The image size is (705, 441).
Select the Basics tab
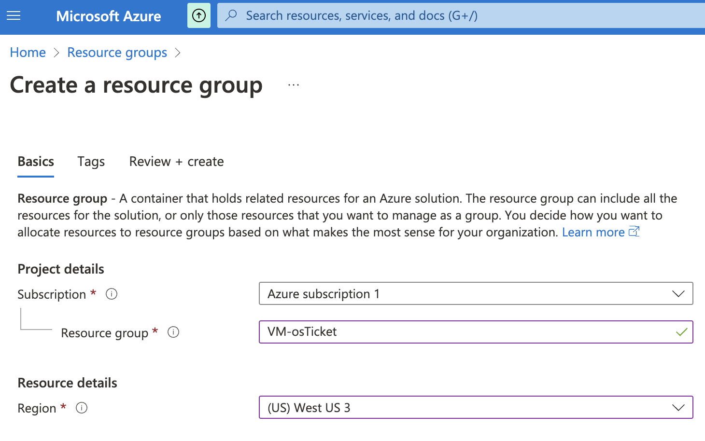36,162
